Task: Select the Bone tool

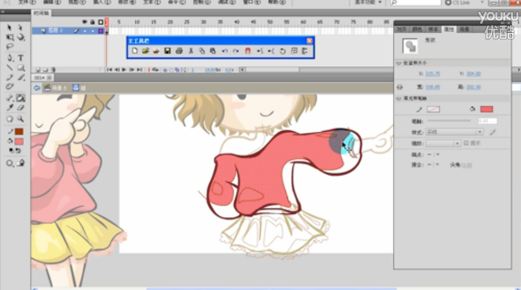Action: [x=9, y=98]
